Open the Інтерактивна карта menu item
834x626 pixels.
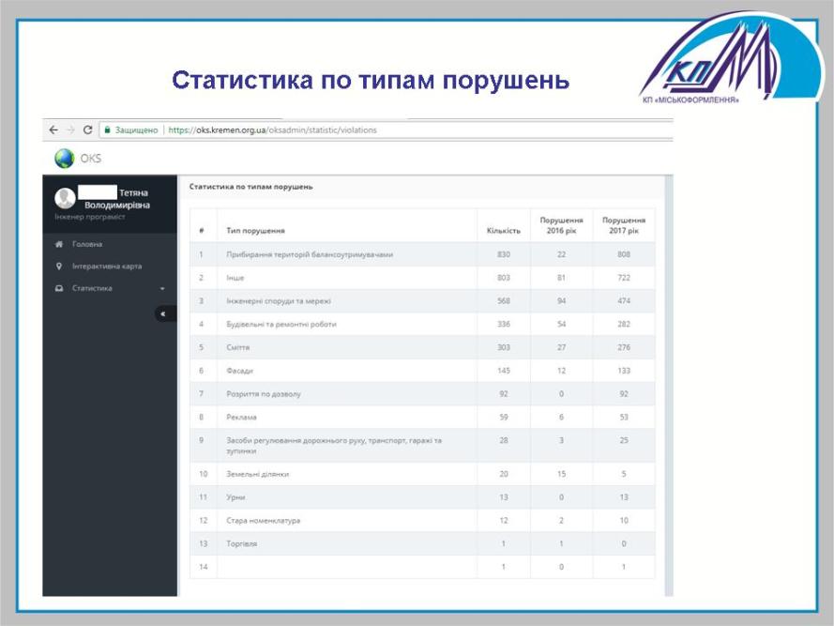pos(106,266)
